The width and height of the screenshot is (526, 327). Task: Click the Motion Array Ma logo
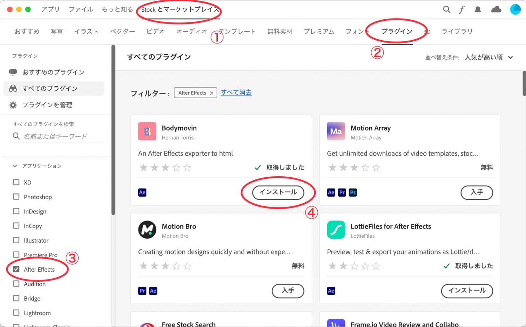click(336, 131)
